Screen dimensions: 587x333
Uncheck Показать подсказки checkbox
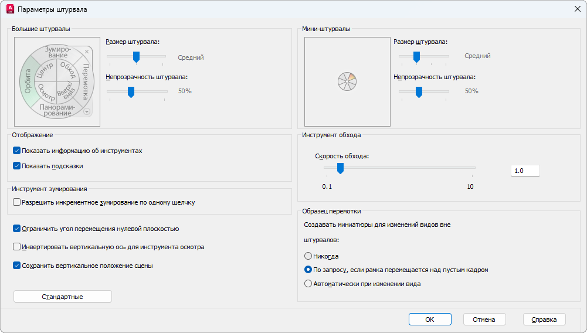click(x=16, y=166)
